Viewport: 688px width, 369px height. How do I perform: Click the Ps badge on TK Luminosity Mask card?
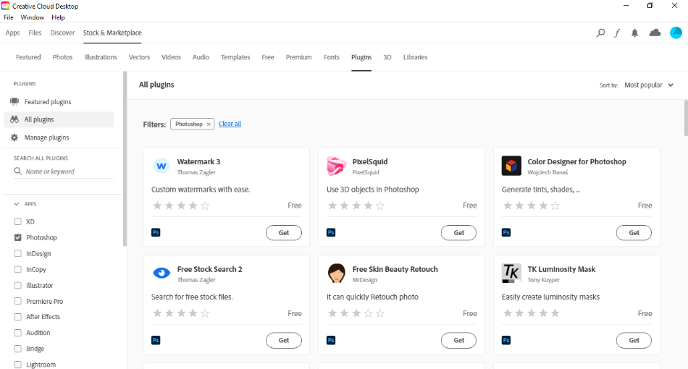(x=506, y=340)
